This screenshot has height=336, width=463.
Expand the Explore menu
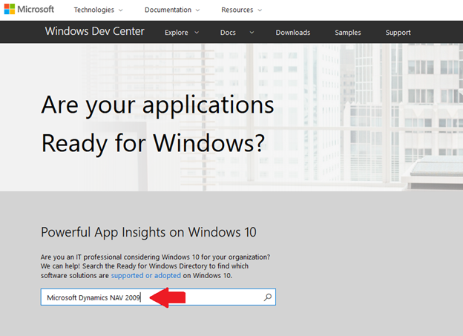click(182, 33)
